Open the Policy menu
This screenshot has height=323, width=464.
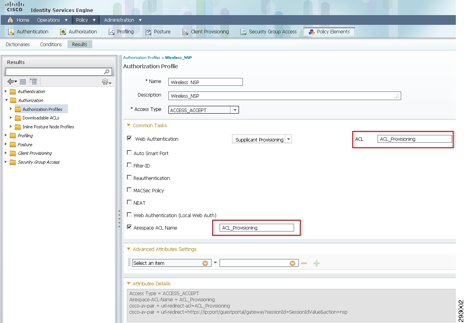85,20
